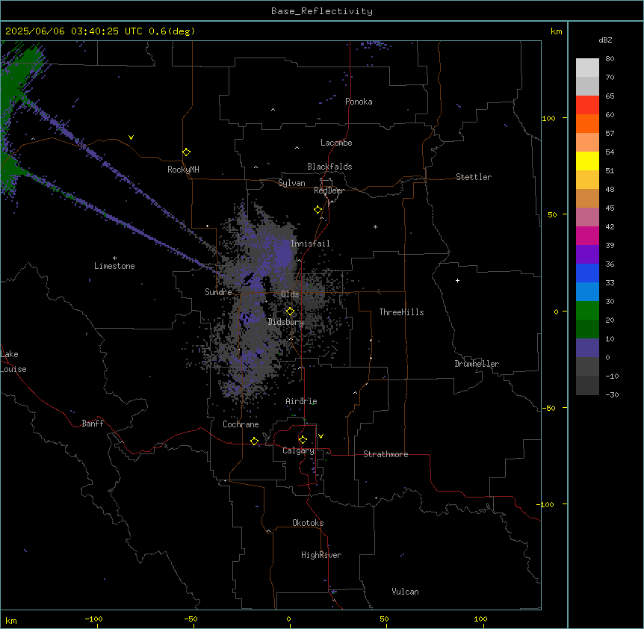Click the ThreeHills label
The height and width of the screenshot is (629, 644).
click(x=401, y=312)
